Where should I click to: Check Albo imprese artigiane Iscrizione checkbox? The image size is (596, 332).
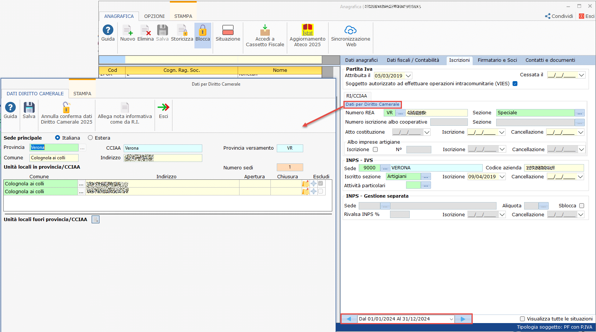[x=375, y=150]
